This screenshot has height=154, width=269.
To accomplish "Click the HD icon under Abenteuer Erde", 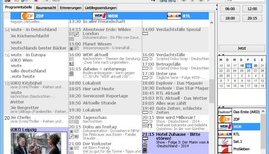I will [71, 39].
